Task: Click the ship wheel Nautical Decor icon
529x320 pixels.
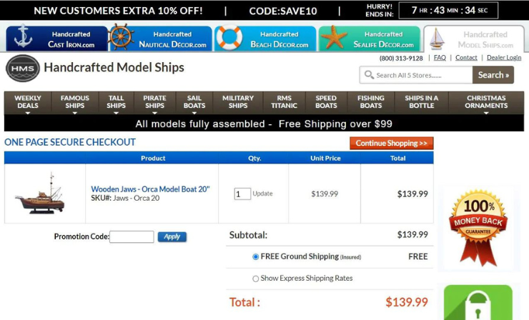Action: point(121,38)
